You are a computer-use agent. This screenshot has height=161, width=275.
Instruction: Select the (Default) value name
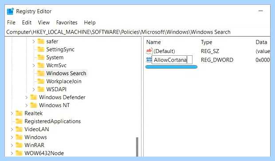coord(164,51)
